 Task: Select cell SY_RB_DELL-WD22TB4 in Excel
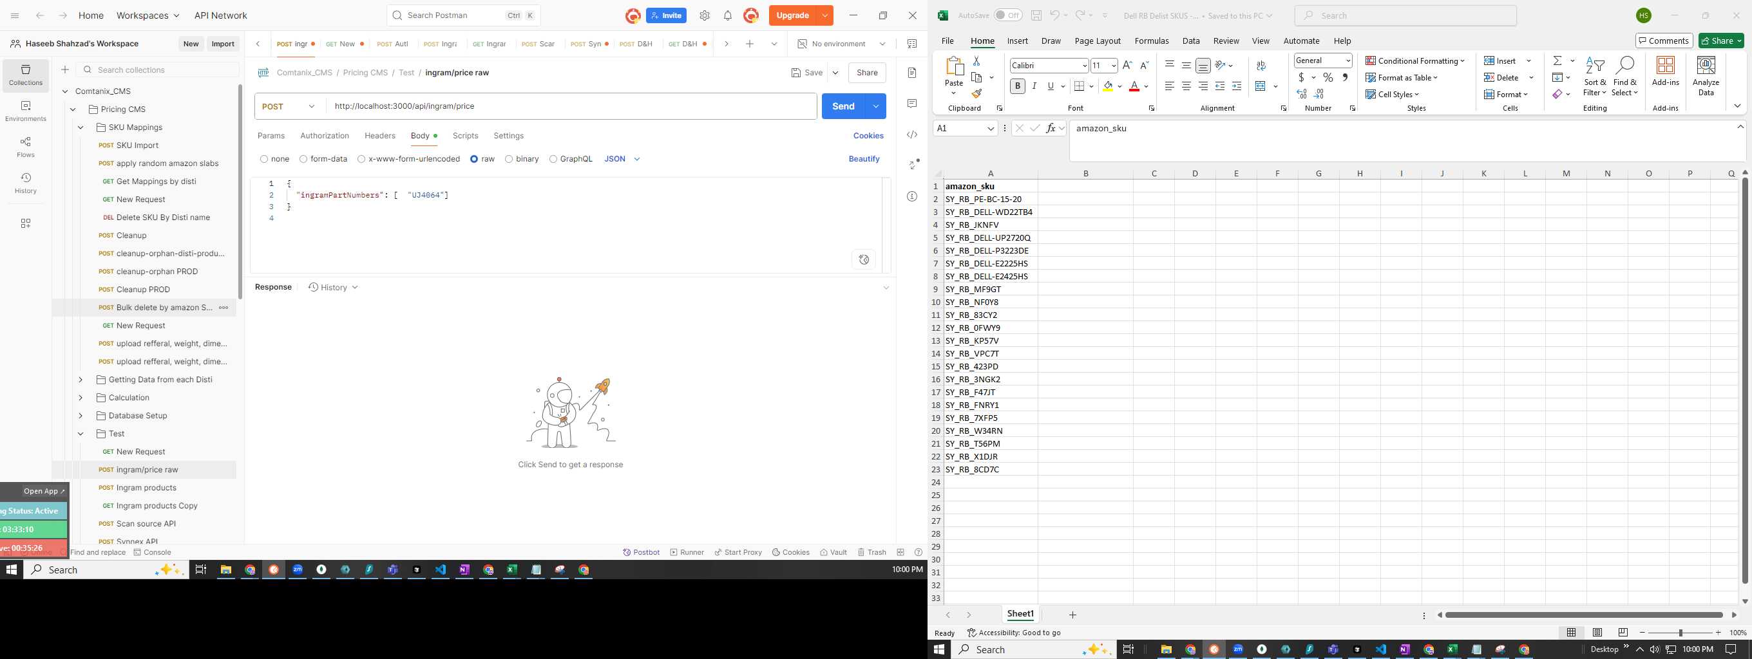(989, 212)
